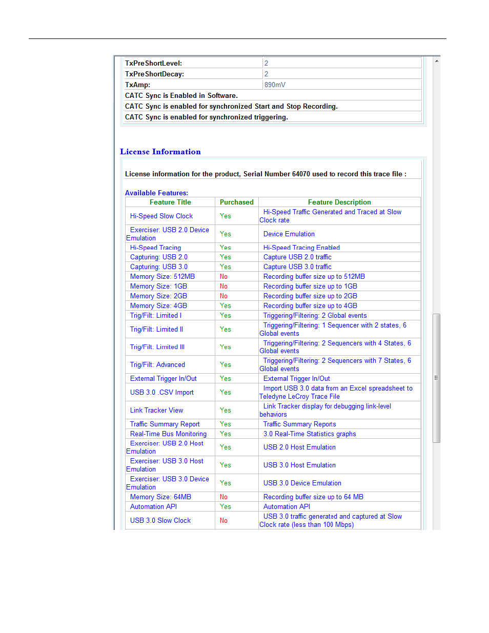
Task: Click the Traffic Summary Reports description
Action: coord(300,424)
